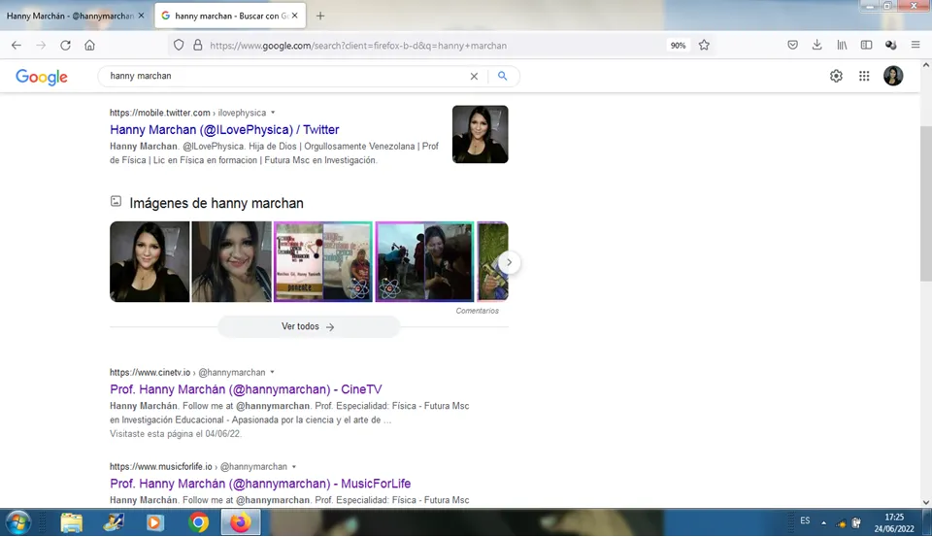Open the Google apps grid
This screenshot has height=537, width=932.
[864, 76]
